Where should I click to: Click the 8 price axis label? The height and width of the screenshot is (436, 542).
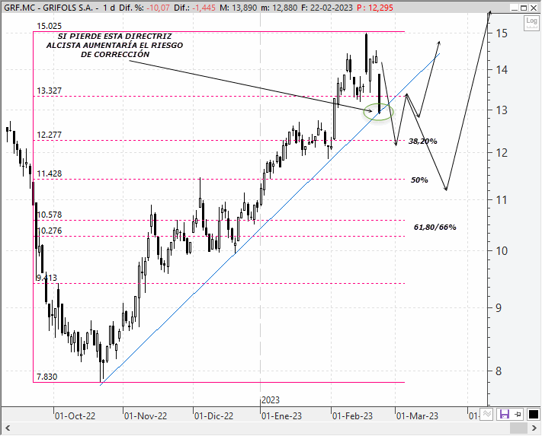pyautogui.click(x=498, y=371)
